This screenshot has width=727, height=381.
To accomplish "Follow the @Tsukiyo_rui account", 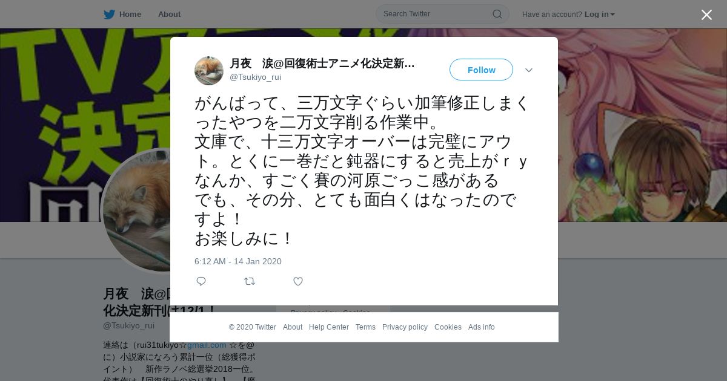I will click(481, 70).
